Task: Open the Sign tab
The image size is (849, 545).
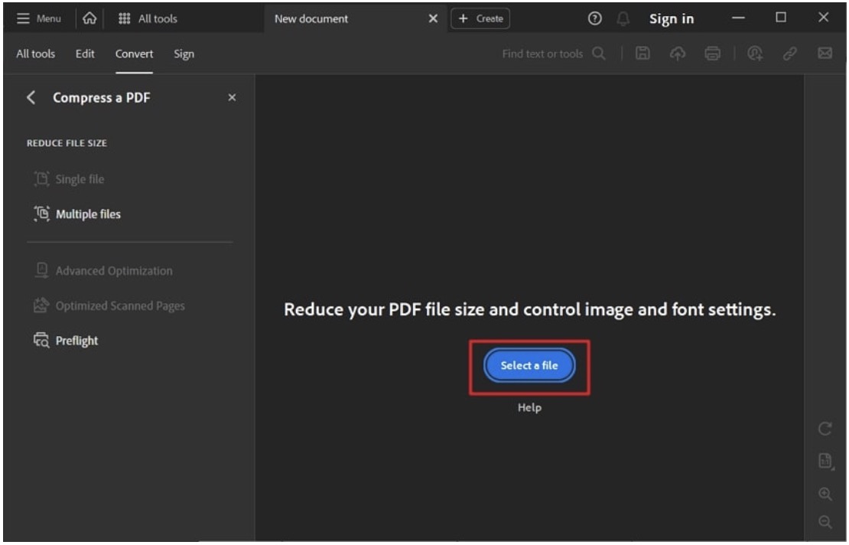Action: click(x=184, y=54)
